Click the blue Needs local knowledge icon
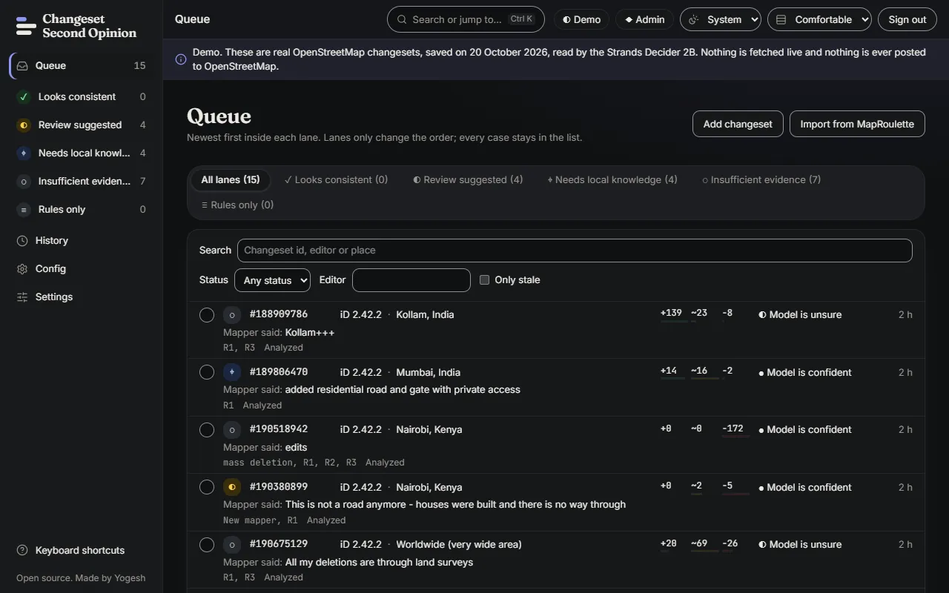The width and height of the screenshot is (949, 593). [24, 153]
